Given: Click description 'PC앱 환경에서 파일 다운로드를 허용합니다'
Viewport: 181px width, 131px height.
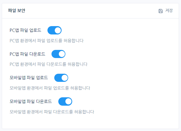Looking at the screenshot, I should tap(48, 64).
